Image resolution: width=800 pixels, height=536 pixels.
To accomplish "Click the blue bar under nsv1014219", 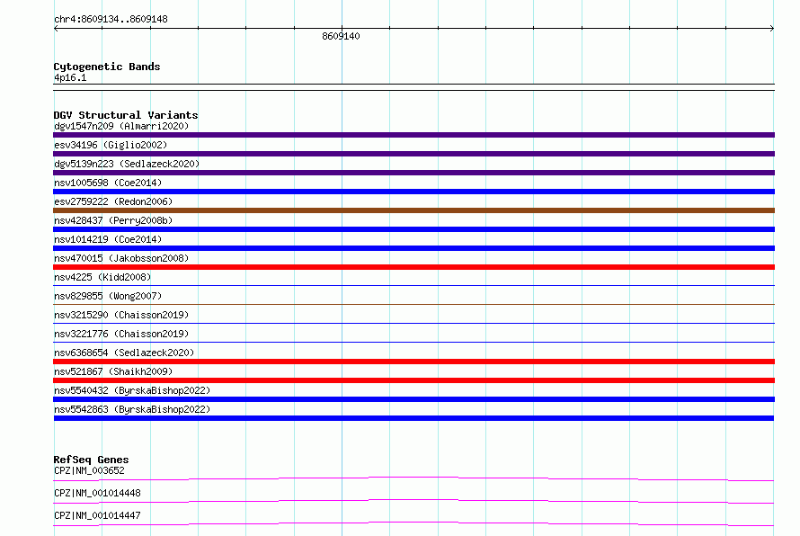I will pos(413,248).
